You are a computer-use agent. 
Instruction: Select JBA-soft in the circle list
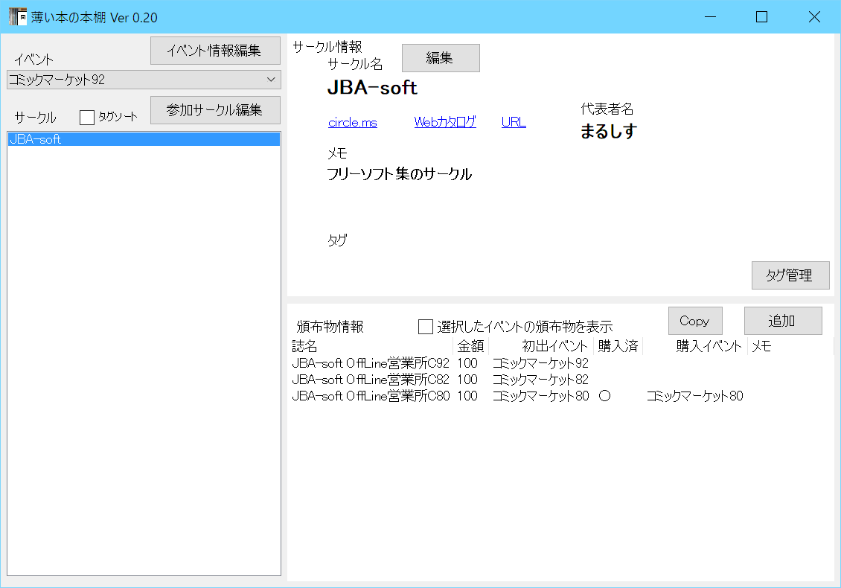click(x=144, y=139)
